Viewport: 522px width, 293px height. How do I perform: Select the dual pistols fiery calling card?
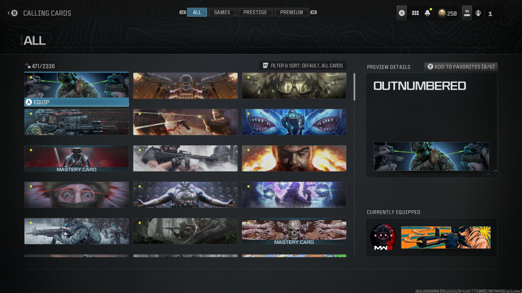click(186, 86)
